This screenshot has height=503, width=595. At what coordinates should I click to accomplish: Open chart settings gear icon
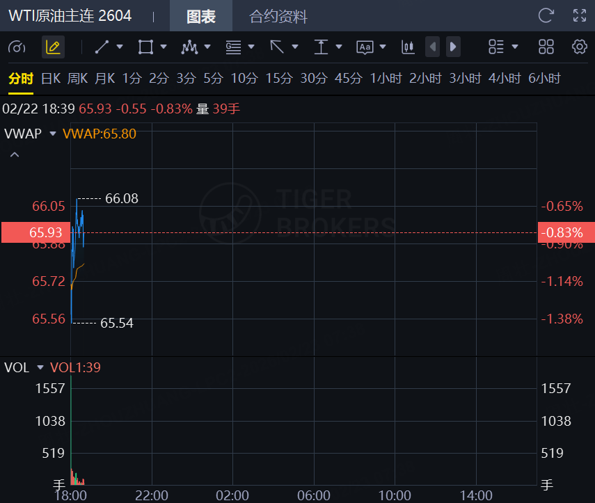click(x=580, y=47)
